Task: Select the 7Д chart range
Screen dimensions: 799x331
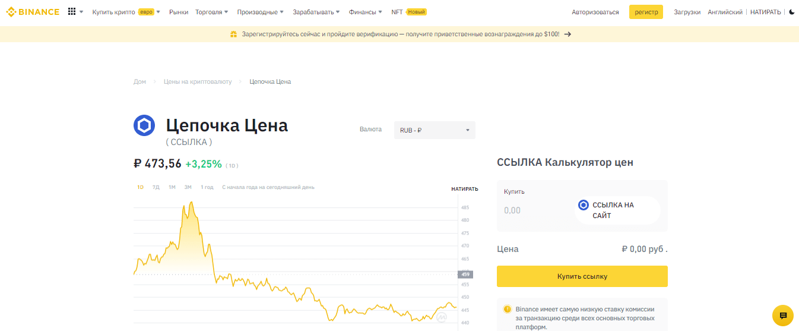Action: (x=156, y=187)
